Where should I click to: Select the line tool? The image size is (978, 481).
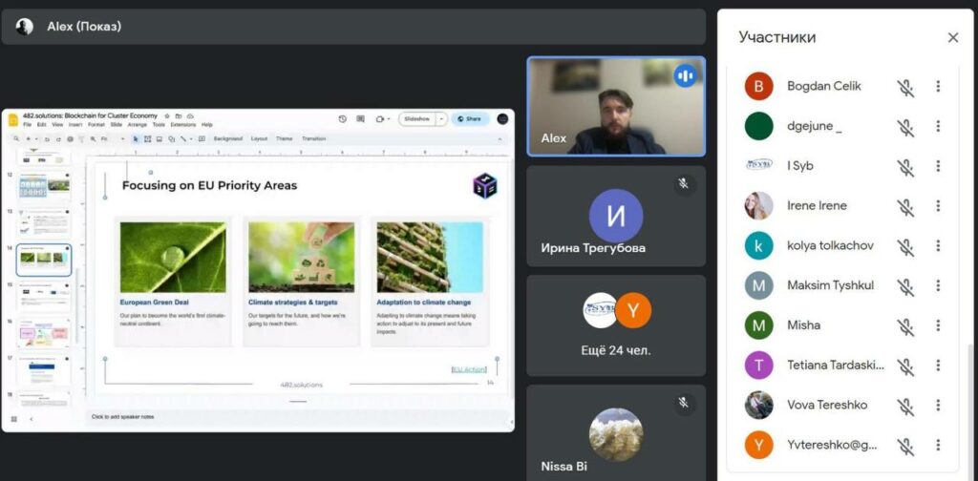point(183,139)
